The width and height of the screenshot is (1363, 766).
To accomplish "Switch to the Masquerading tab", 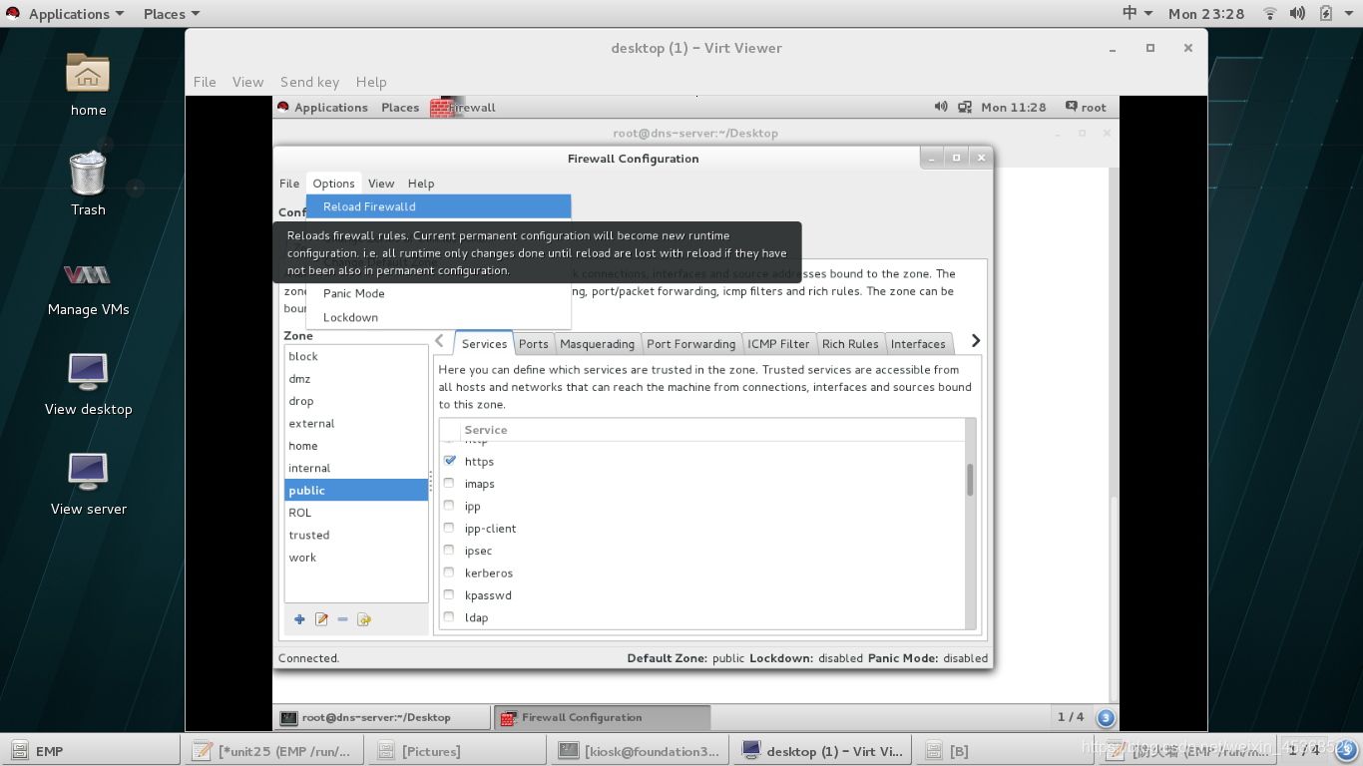I will (597, 344).
